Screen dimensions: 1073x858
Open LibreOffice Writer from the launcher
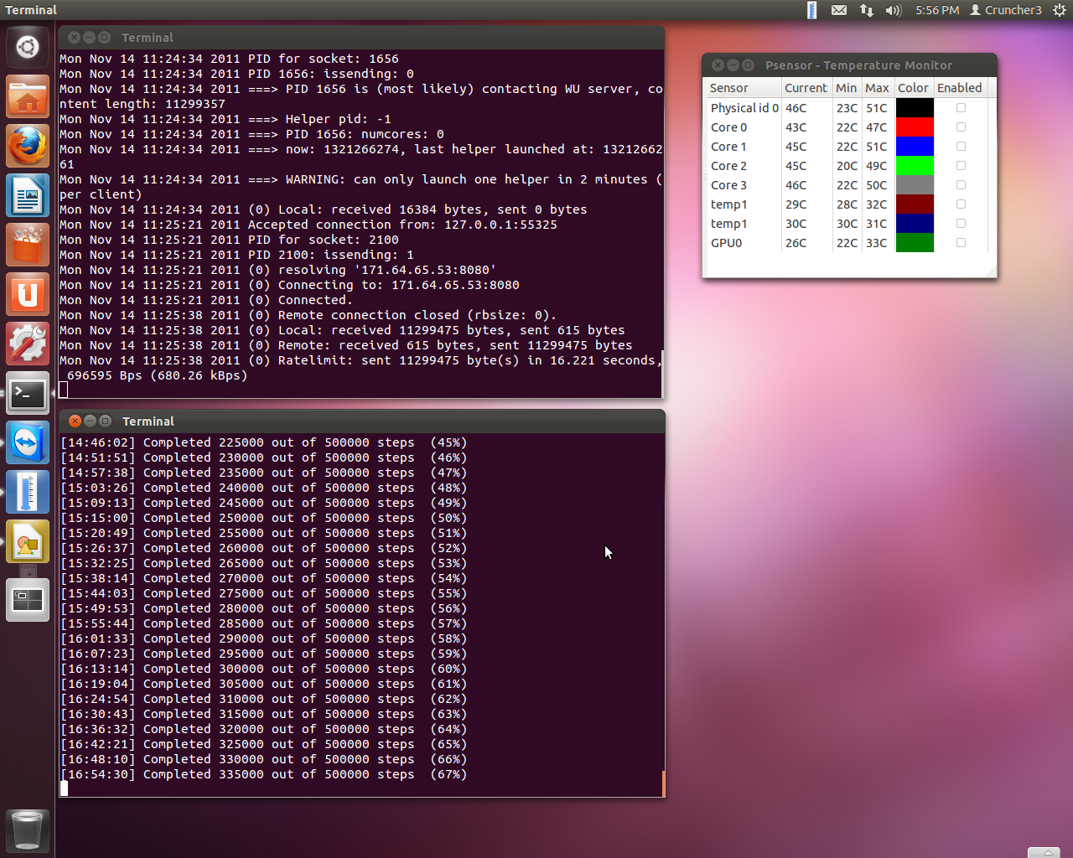click(28, 195)
